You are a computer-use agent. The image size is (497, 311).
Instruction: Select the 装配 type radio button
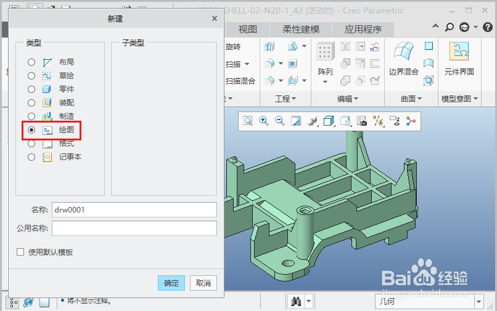31,103
